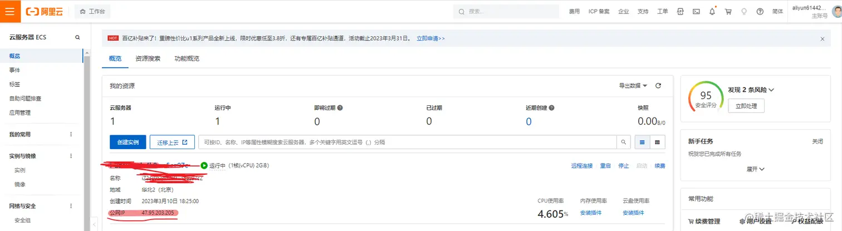Click the 迁移上云 button
The width and height of the screenshot is (842, 231).
pyautogui.click(x=172, y=142)
